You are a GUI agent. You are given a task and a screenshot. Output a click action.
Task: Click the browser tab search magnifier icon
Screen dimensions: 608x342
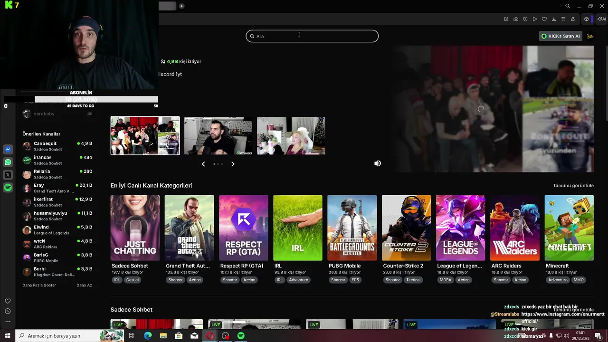[x=568, y=6]
